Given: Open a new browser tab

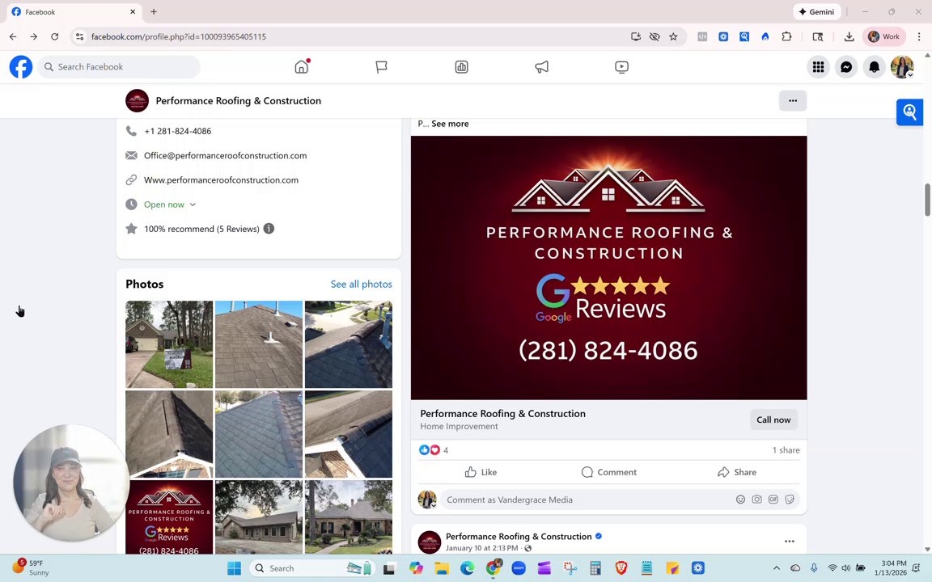Looking at the screenshot, I should pos(154,12).
